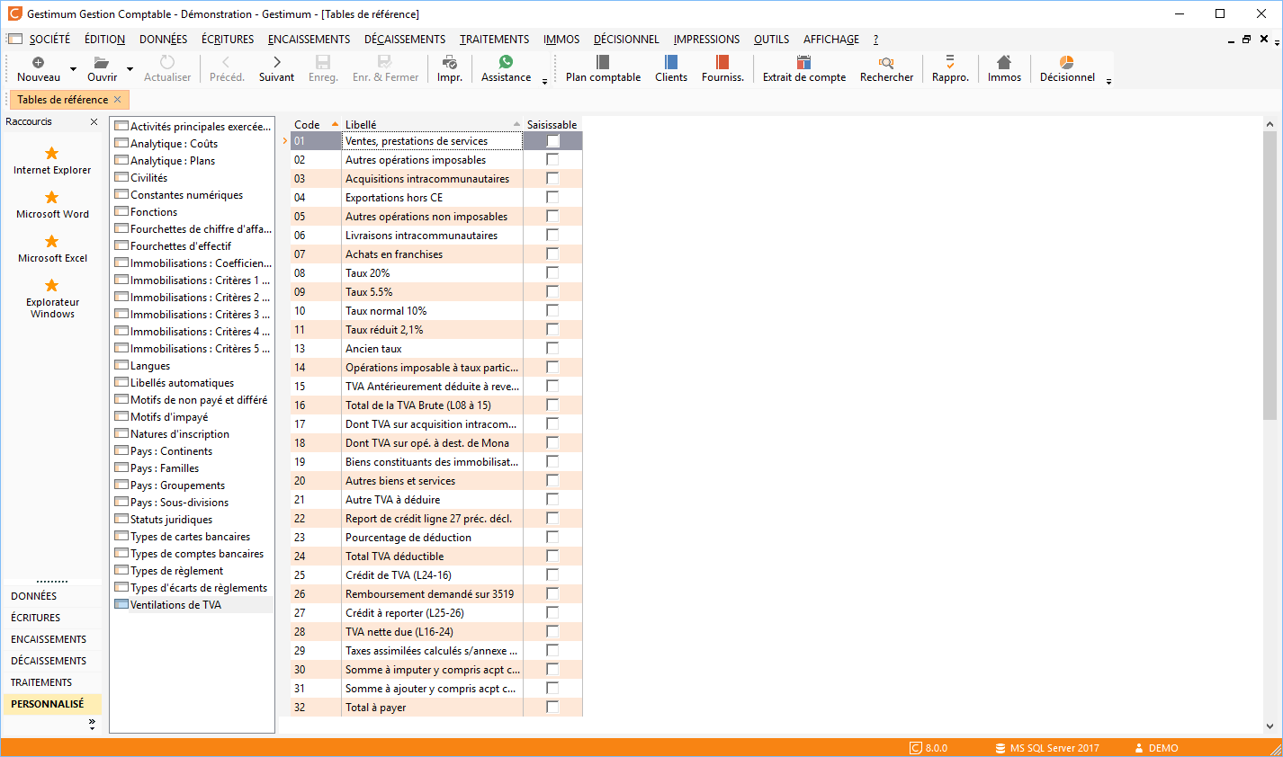Open the Clients toolbar icon
Image resolution: width=1283 pixels, height=757 pixels.
[x=671, y=62]
